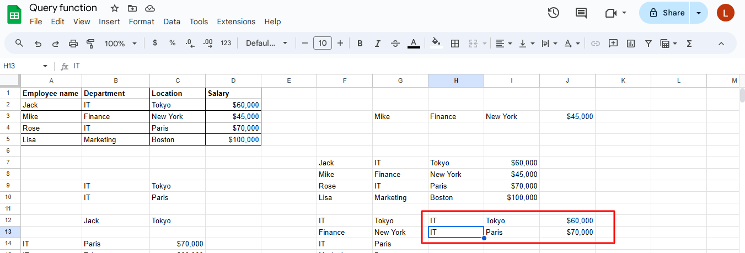
Task: Open the comments panel icon
Action: tap(581, 13)
